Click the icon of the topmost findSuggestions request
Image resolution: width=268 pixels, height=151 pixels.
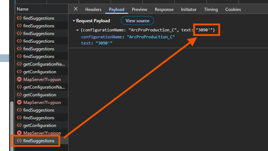pyautogui.click(x=19, y=18)
